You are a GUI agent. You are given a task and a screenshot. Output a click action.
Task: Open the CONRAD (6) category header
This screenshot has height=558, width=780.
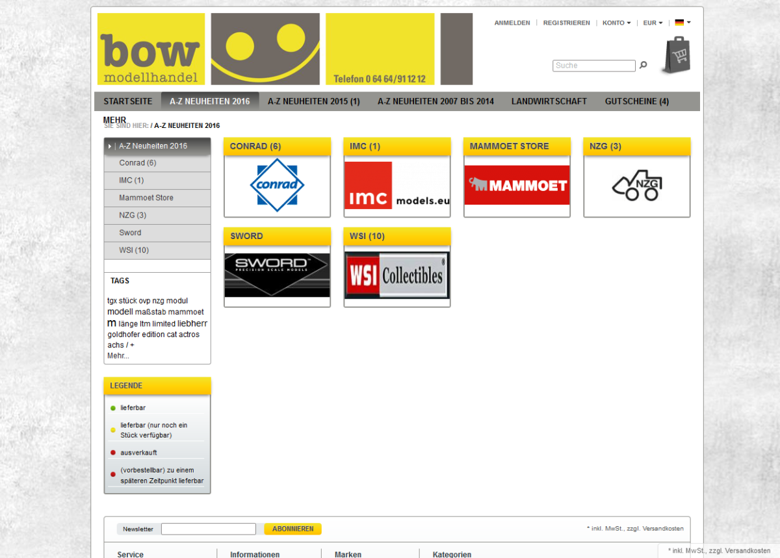click(277, 147)
